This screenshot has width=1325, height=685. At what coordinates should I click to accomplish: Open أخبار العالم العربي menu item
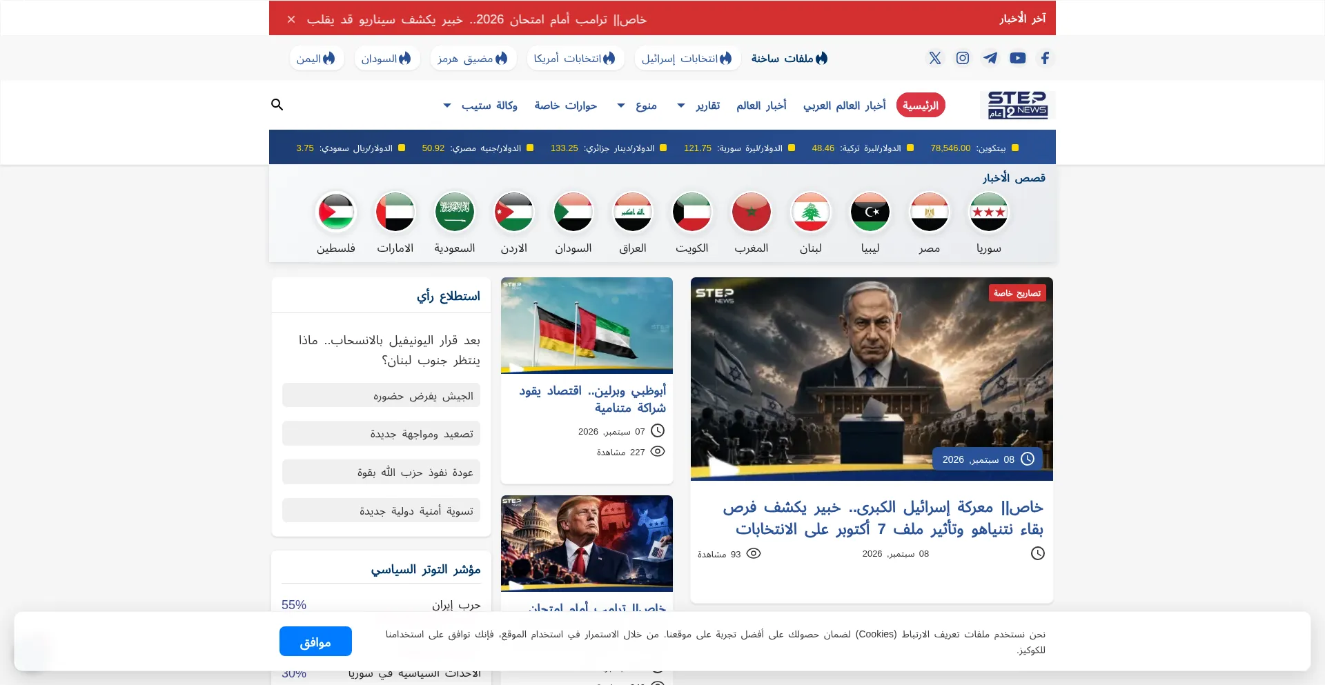pyautogui.click(x=845, y=106)
